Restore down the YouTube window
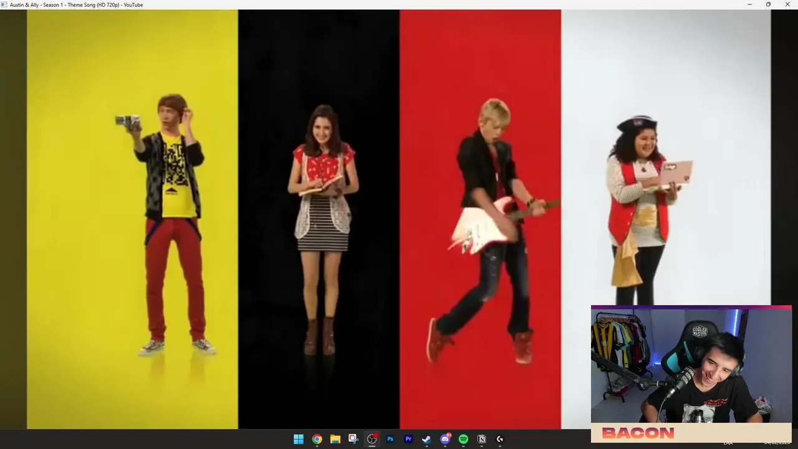The height and width of the screenshot is (449, 798). [x=768, y=4]
